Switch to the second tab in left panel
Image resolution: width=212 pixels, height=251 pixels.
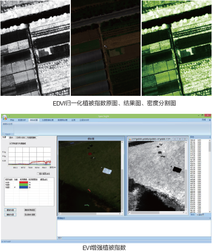pos(11,138)
